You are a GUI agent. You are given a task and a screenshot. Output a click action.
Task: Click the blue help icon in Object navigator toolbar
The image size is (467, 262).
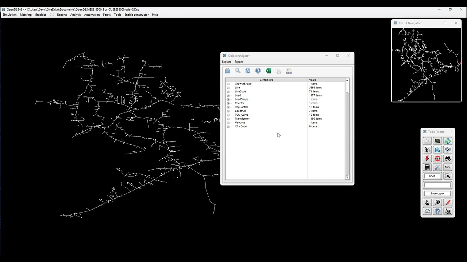click(258, 71)
